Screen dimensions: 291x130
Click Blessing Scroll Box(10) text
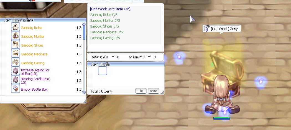pyautogui.click(x=35, y=81)
